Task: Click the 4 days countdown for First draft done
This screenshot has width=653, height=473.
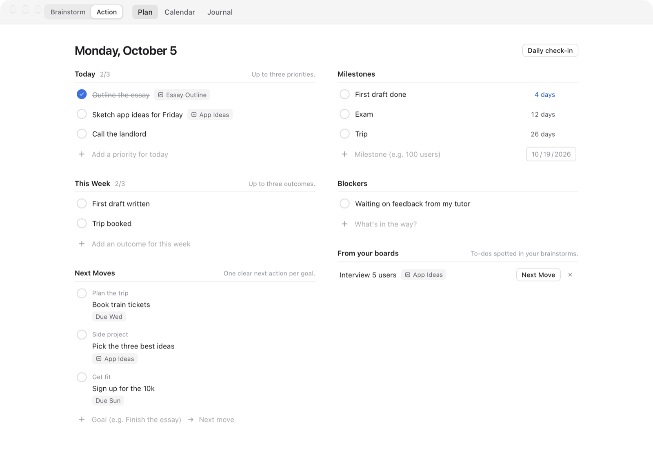Action: (x=545, y=94)
